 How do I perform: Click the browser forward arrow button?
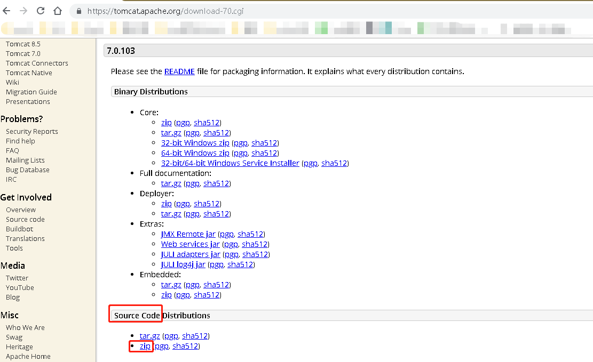click(23, 11)
